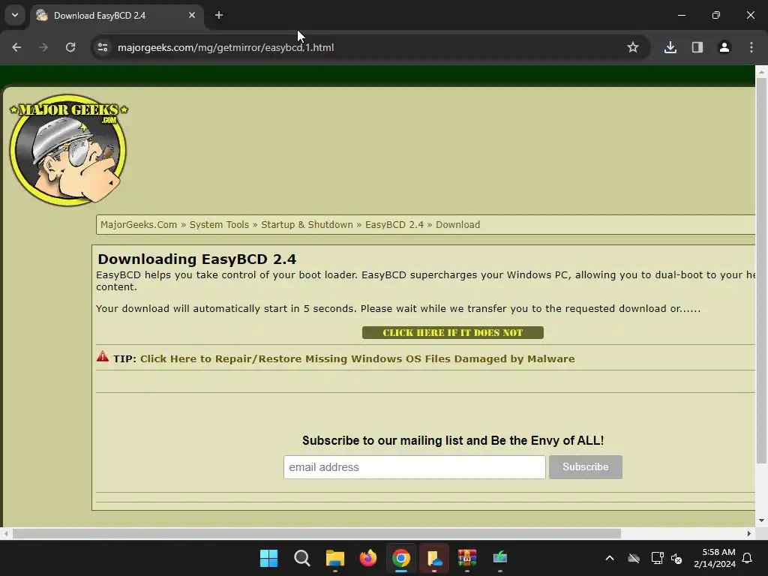This screenshot has height=576, width=768.
Task: Click the muted volume tray icon
Action: pos(677,558)
